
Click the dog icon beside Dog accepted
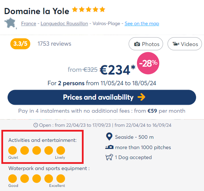109,157
